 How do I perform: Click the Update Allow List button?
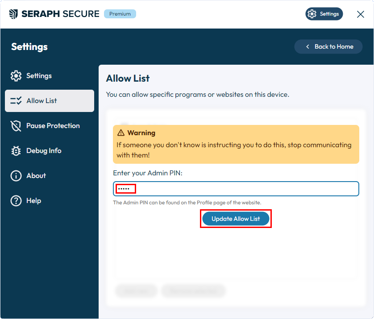point(236,219)
